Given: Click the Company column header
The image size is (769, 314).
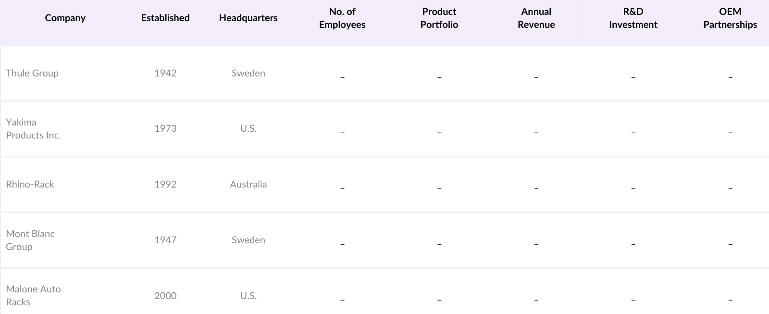Looking at the screenshot, I should click(x=65, y=18).
